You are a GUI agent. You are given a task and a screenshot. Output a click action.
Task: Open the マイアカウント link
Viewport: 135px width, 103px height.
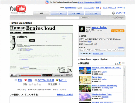tap(89, 8)
